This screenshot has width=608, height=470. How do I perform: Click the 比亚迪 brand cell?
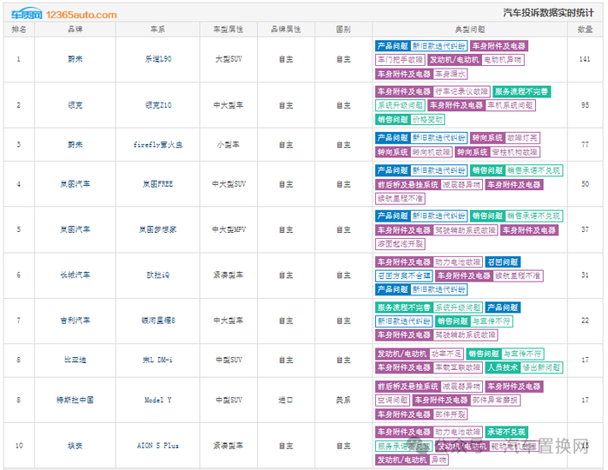pyautogui.click(x=75, y=360)
